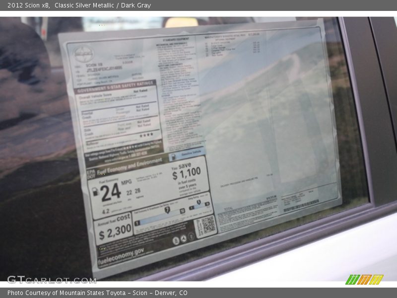The image size is (397, 298).
Task: Click the Standard Equipment heading
Action: point(176,39)
